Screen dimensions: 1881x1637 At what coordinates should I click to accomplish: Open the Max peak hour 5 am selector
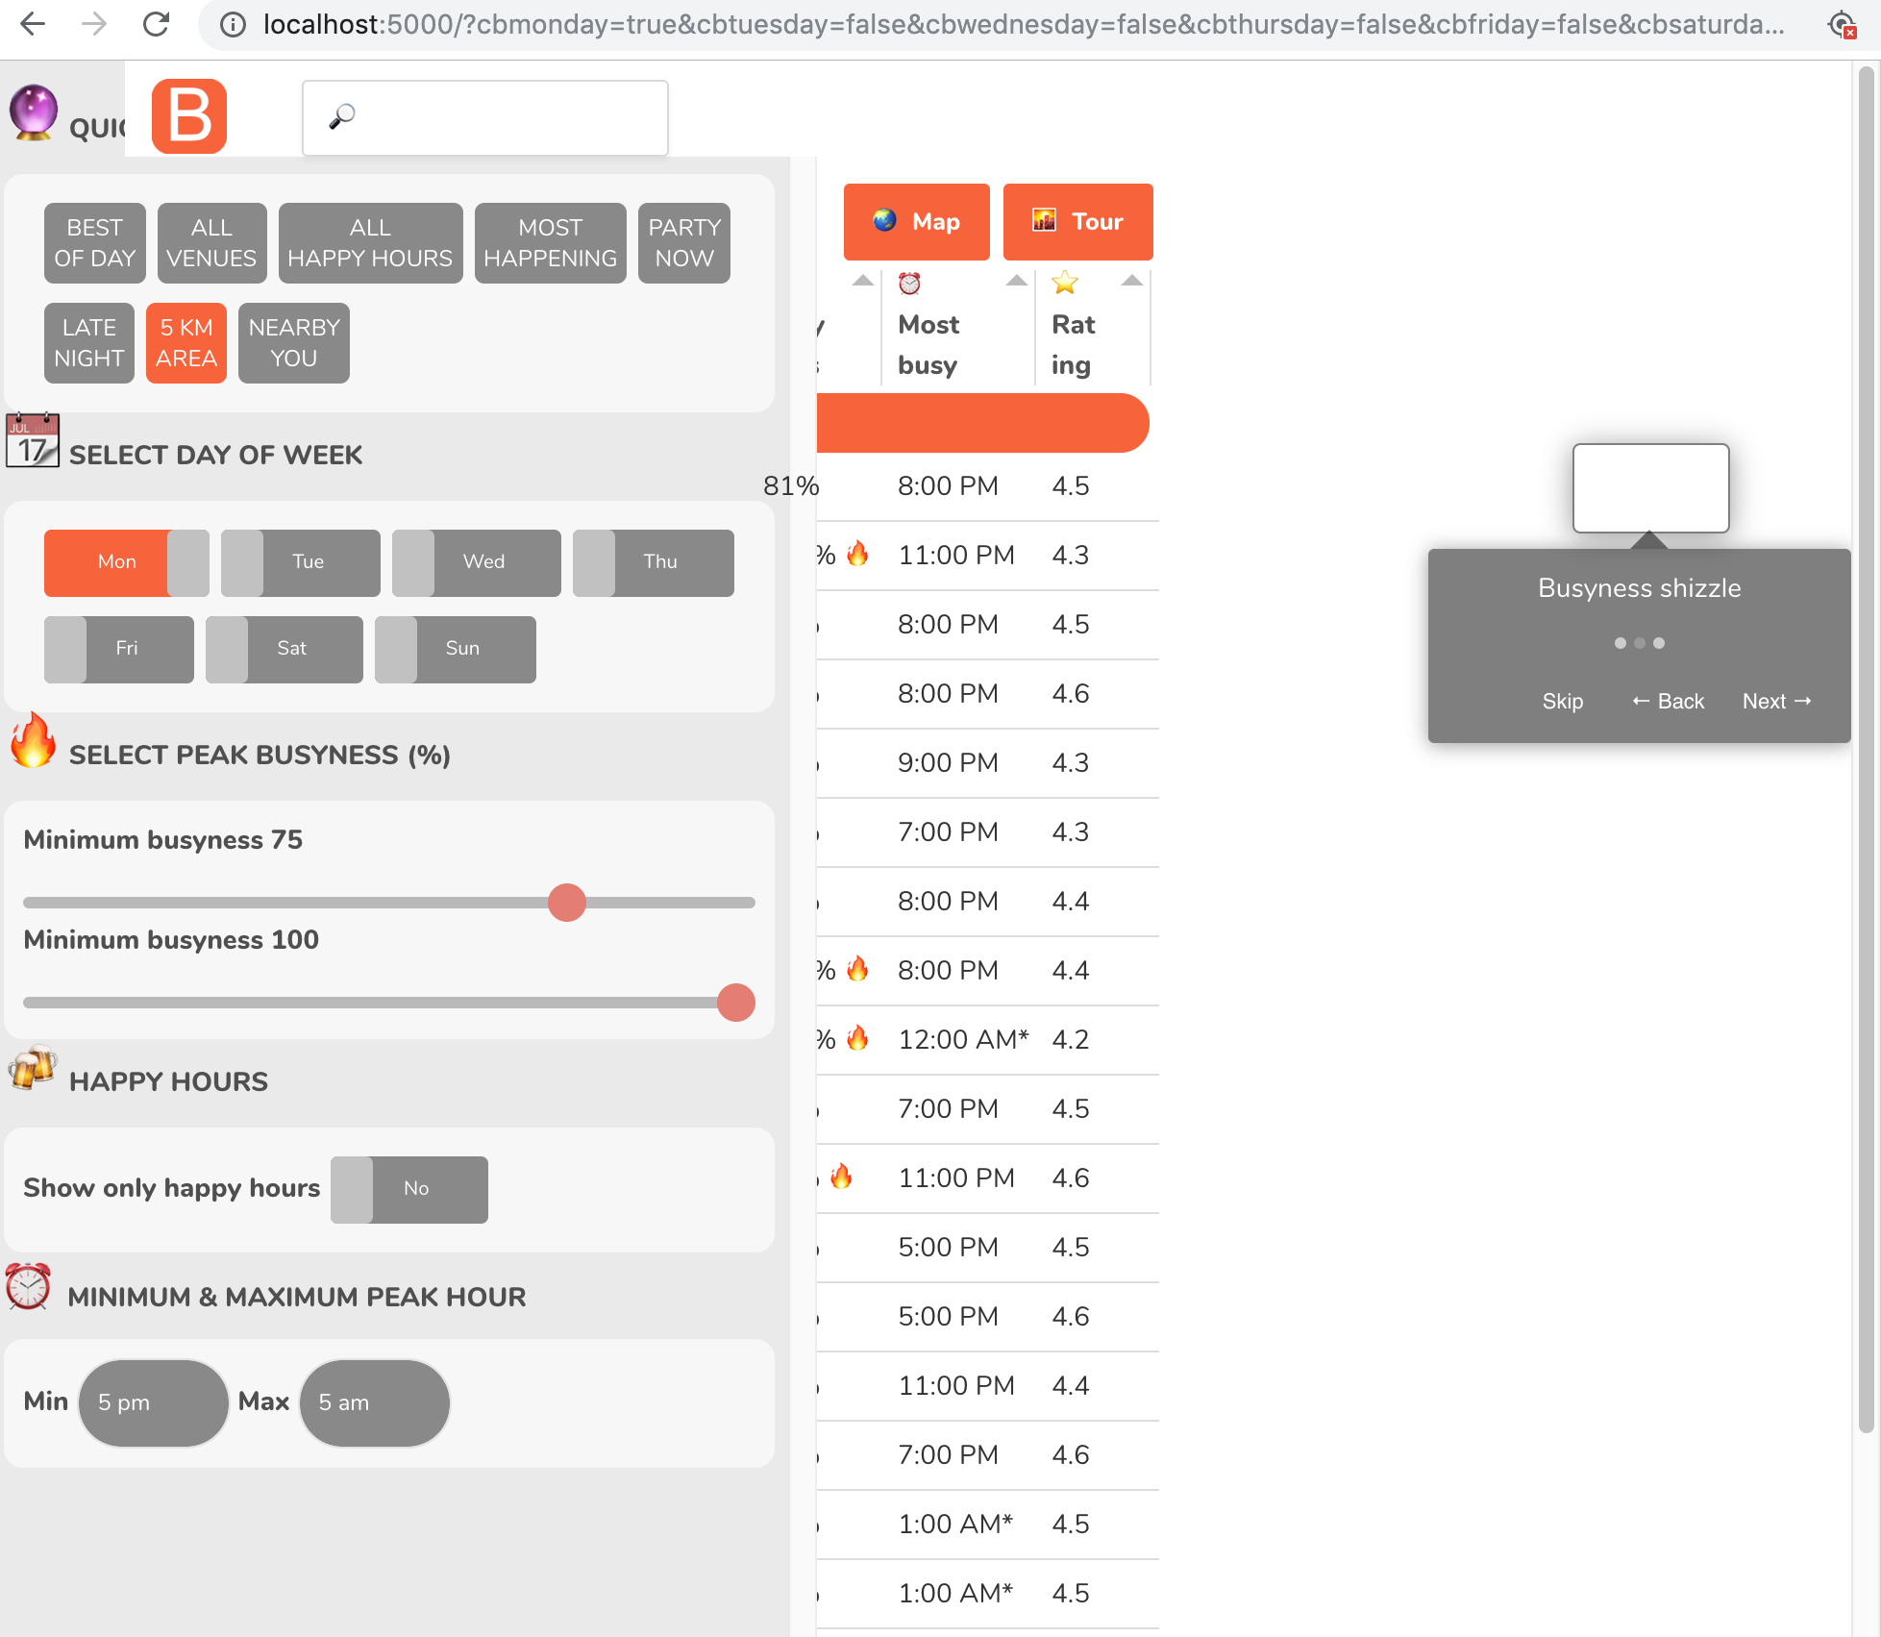(374, 1402)
